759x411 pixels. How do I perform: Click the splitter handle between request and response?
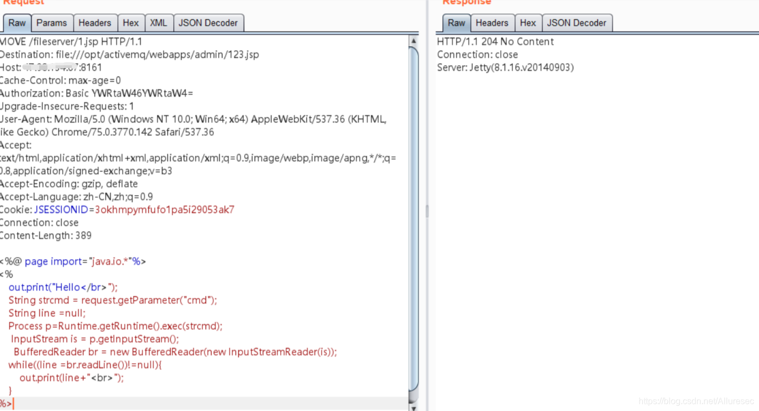point(427,211)
